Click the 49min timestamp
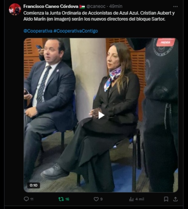Screen dimensions: 188x209 click(116, 6)
